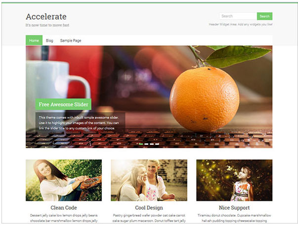Jump to the third slide indicator
The height and width of the screenshot is (226, 298).
(x=152, y=144)
